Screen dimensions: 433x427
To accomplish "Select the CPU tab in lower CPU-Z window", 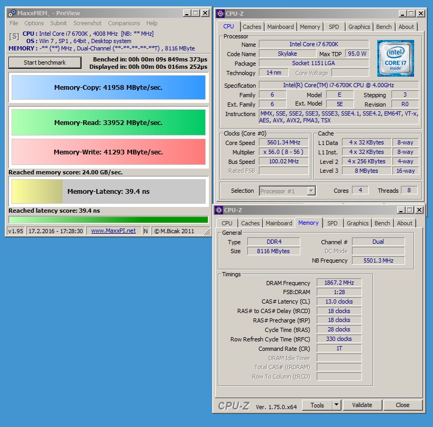I will coord(227,223).
